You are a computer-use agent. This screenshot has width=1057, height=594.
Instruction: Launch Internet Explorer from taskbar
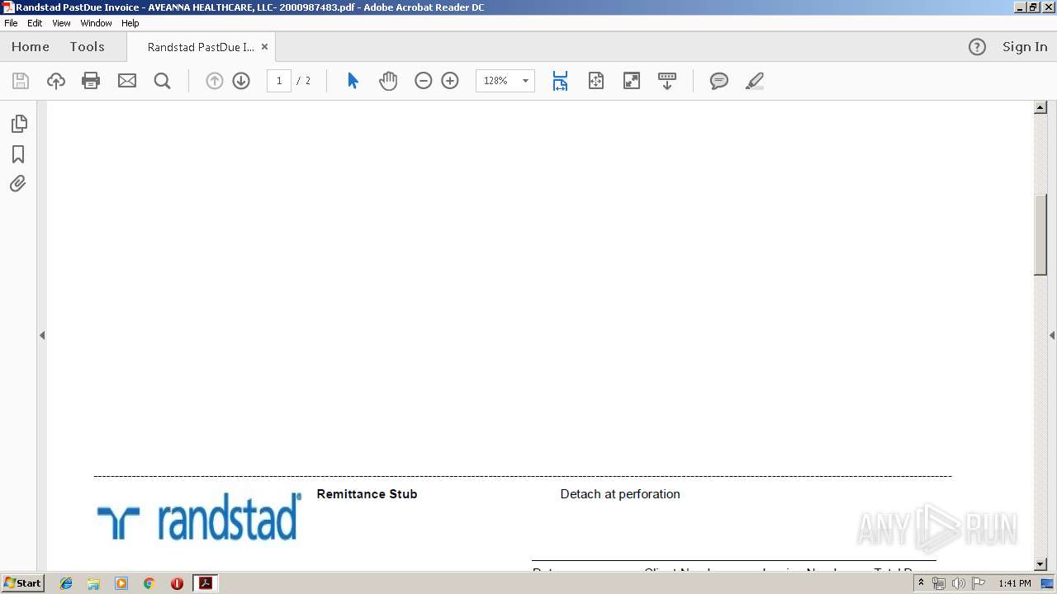pyautogui.click(x=66, y=583)
